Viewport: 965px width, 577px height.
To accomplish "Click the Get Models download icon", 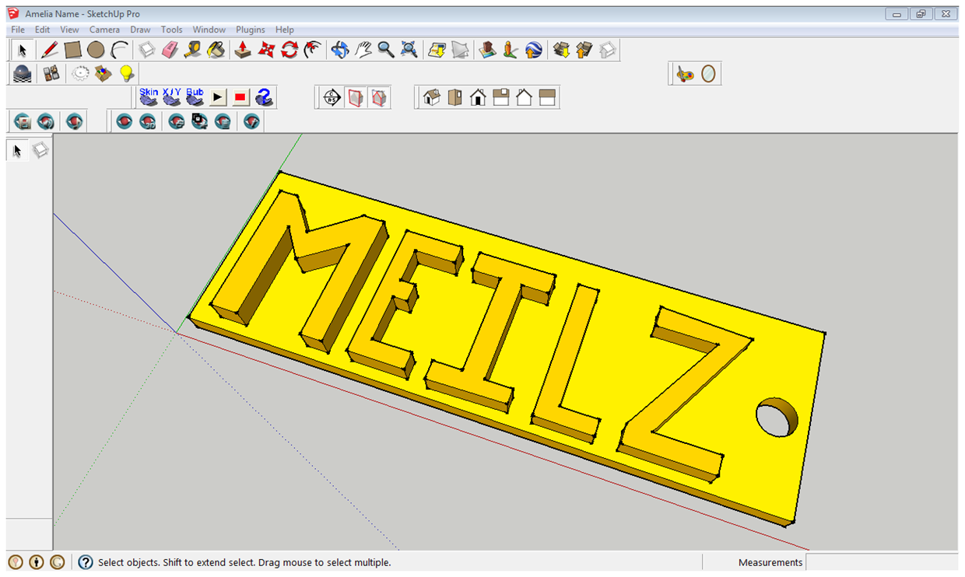I will [561, 50].
